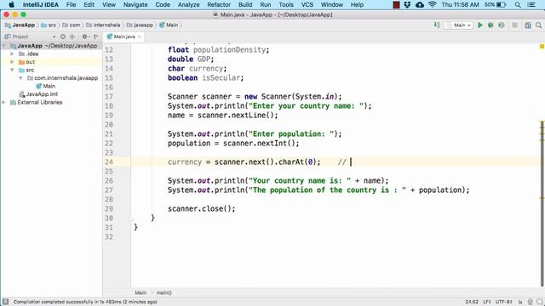The image size is (545, 306).
Task: Expand the out folder arrow
Action: 12,62
